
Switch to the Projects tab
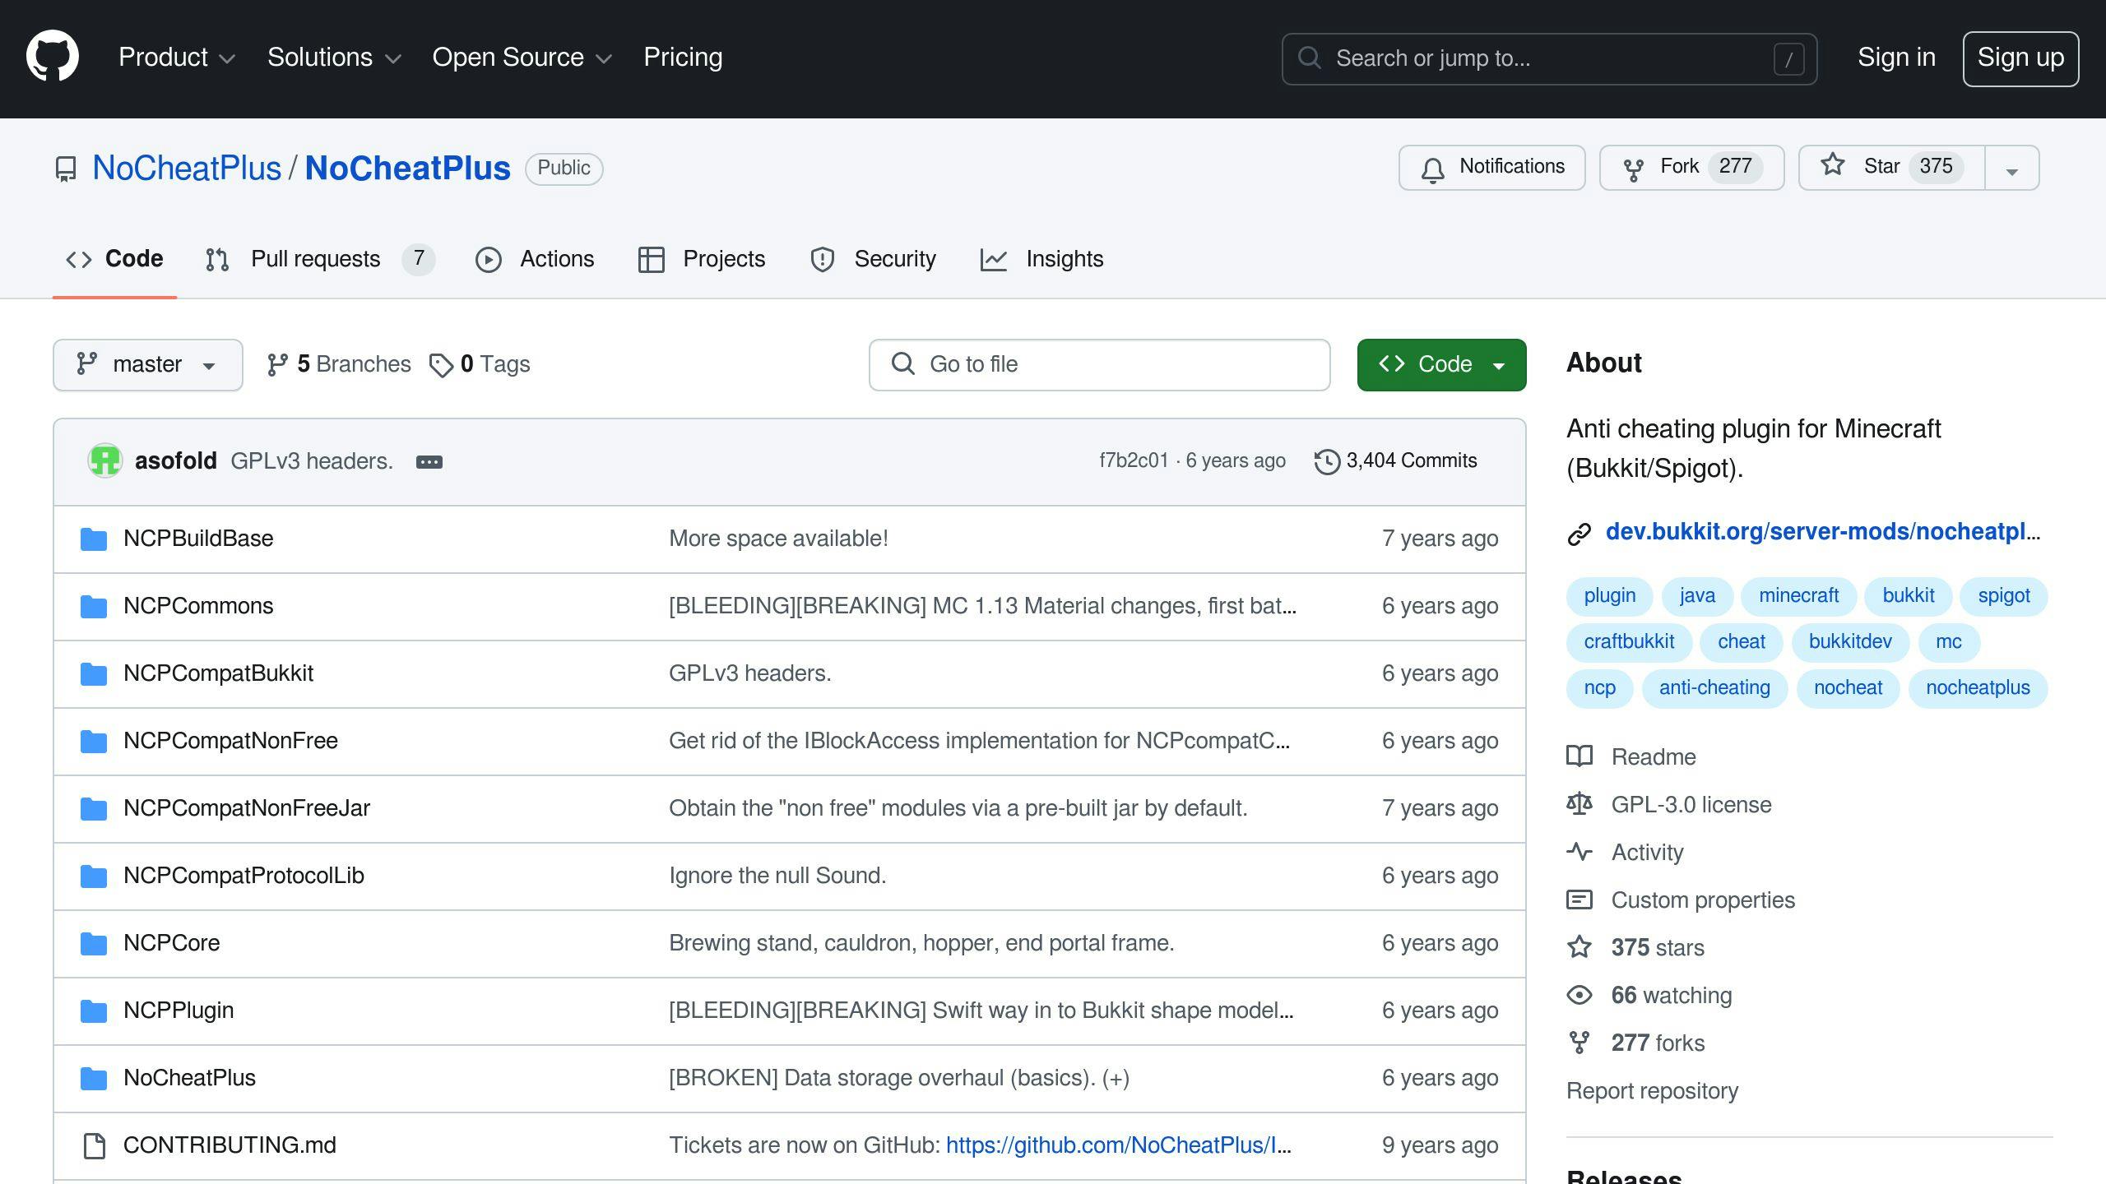(702, 259)
